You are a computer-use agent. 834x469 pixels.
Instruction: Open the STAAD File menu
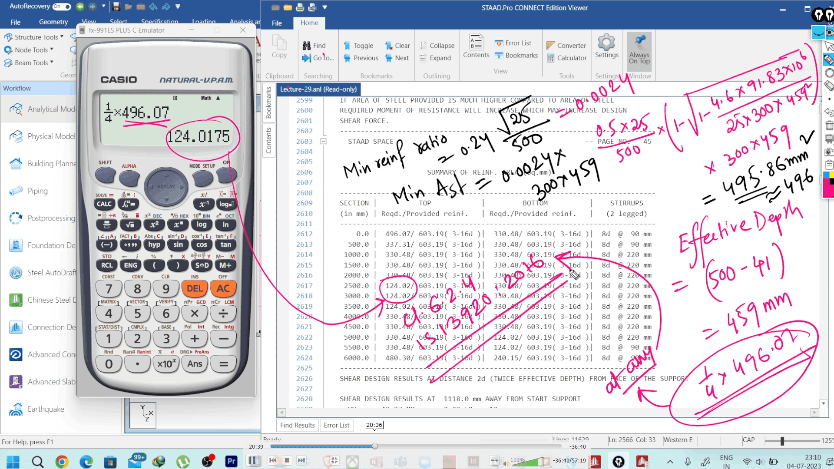(16, 22)
